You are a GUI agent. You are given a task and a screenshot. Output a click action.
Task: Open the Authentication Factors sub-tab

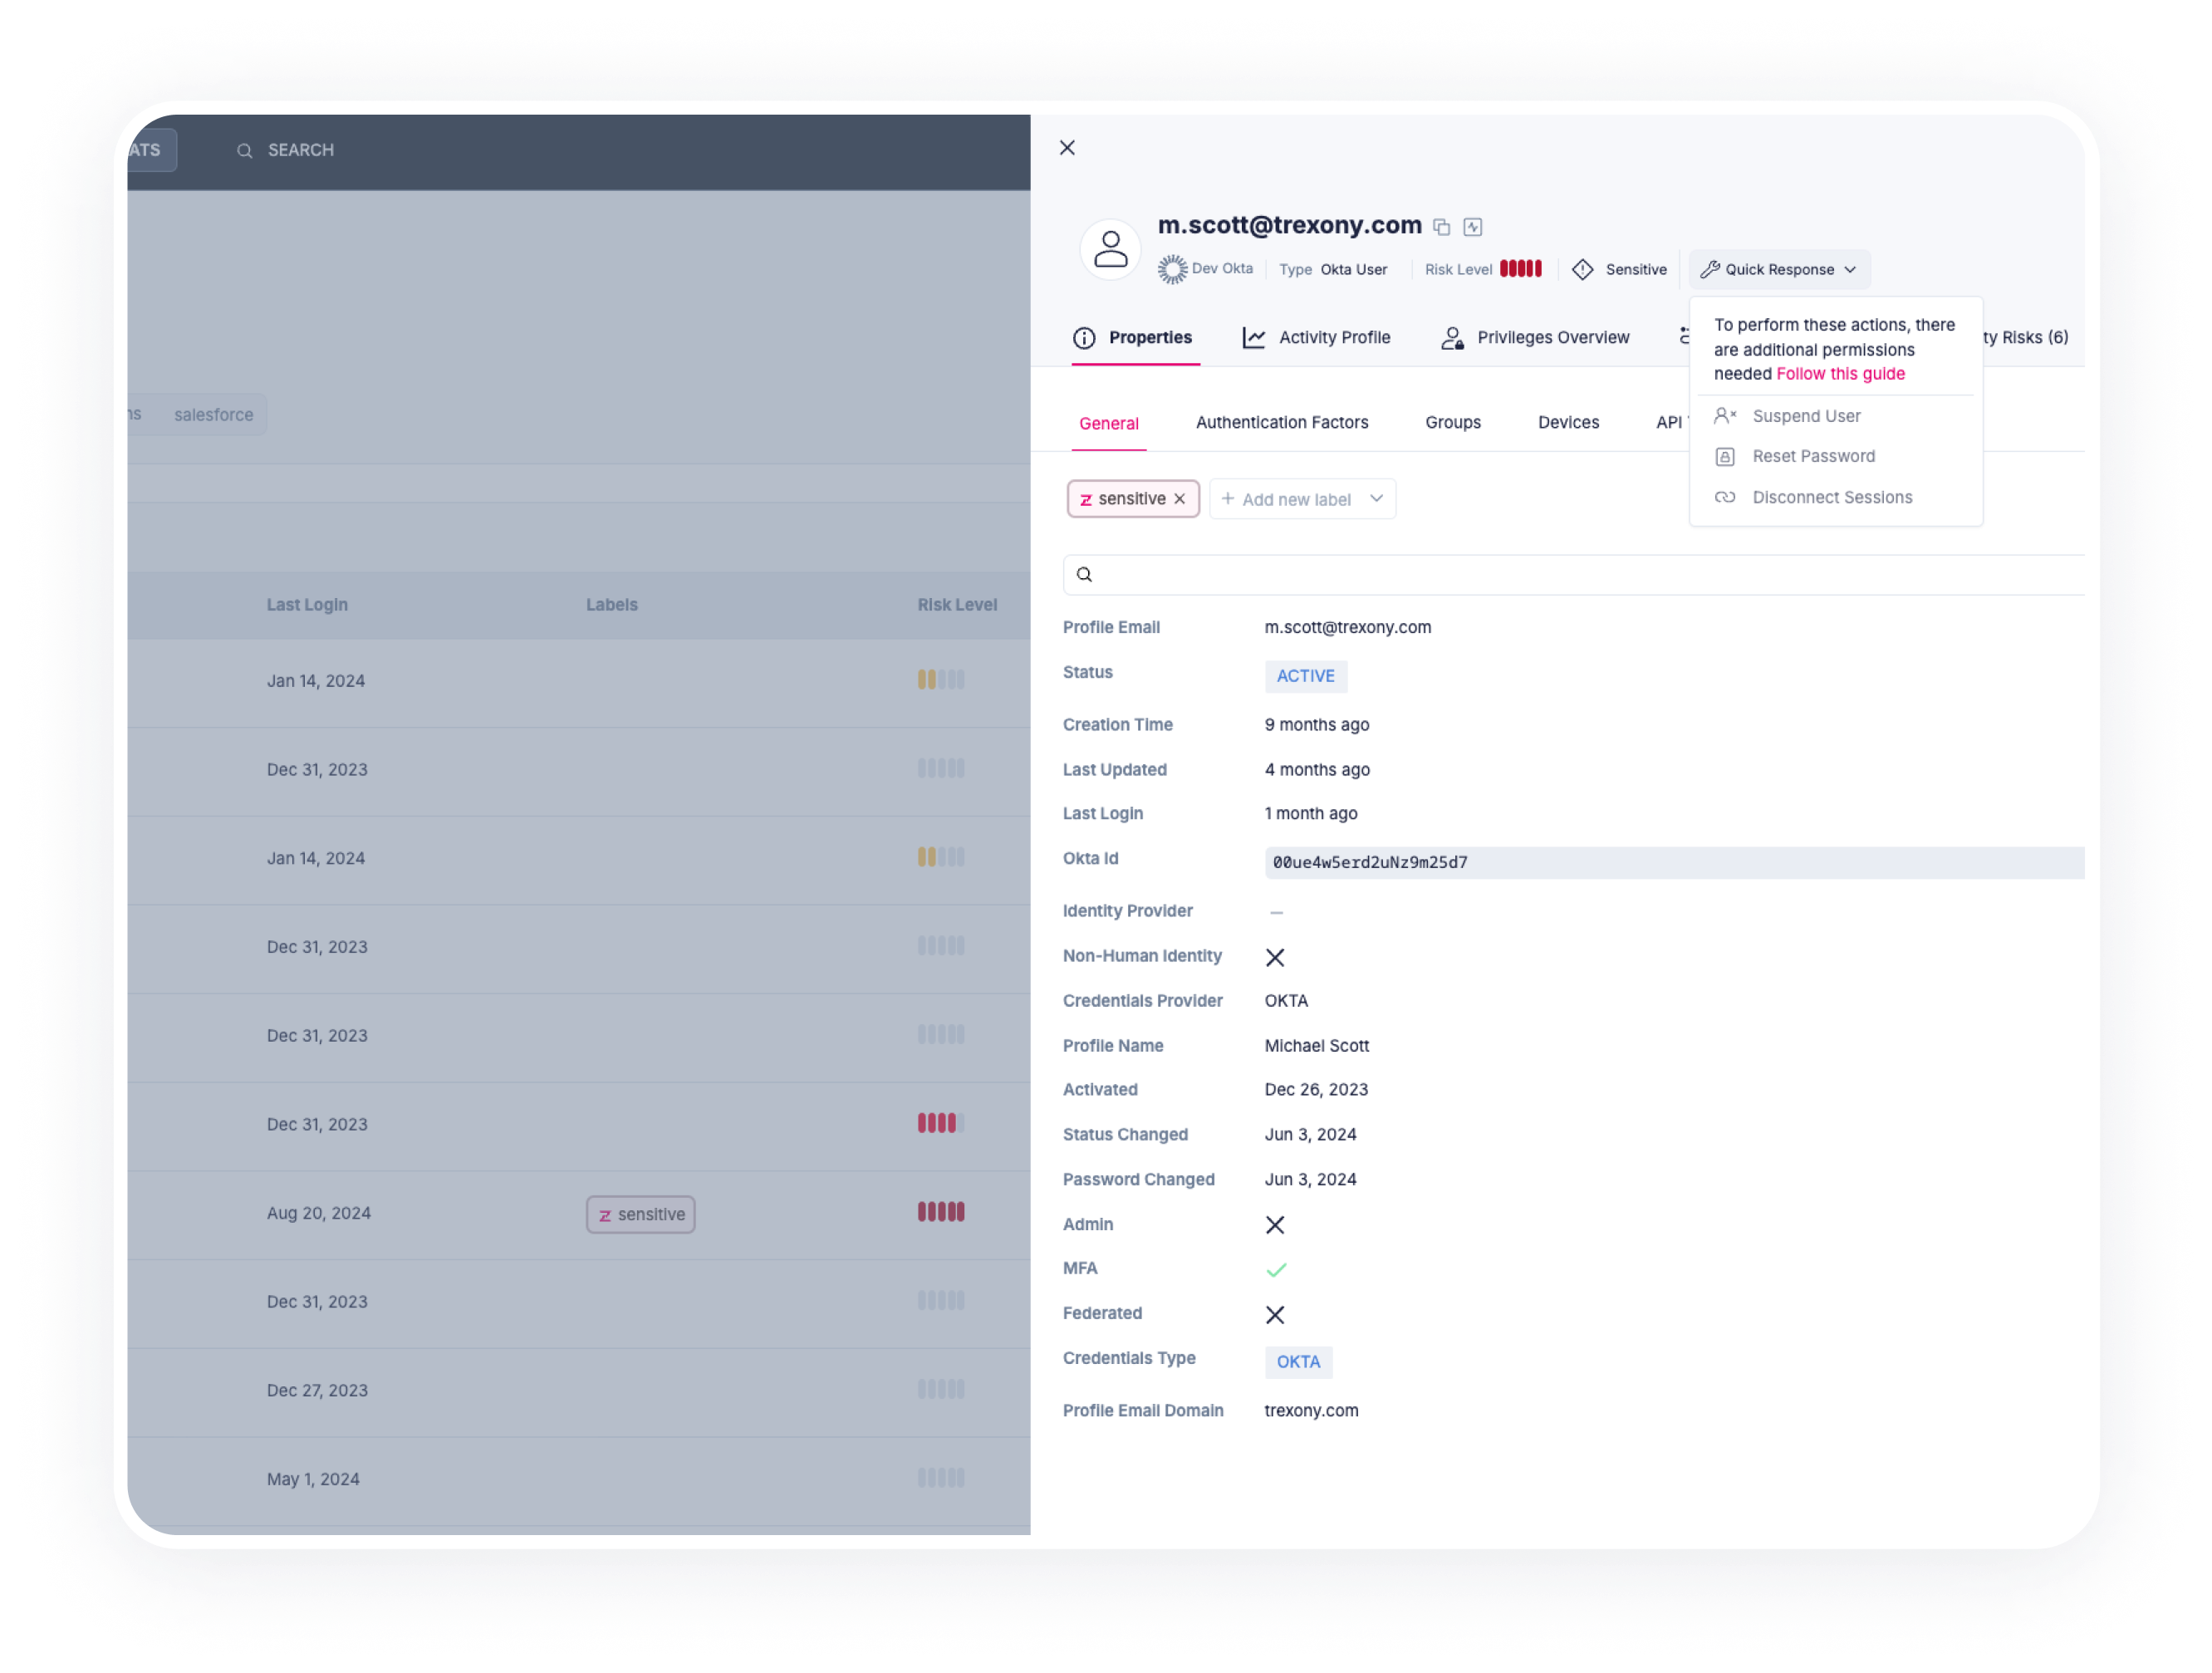pos(1282,423)
